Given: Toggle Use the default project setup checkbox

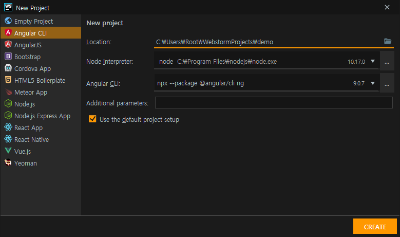Looking at the screenshot, I should click(92, 119).
